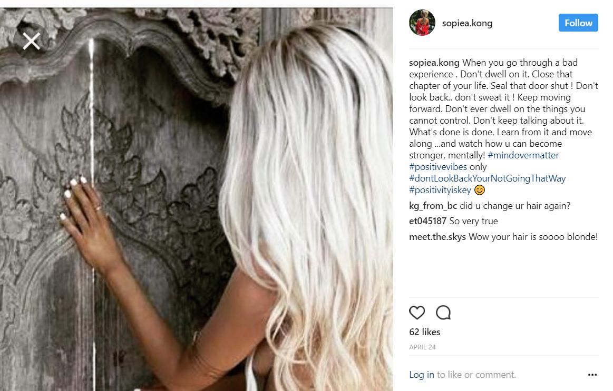Image resolution: width=613 pixels, height=391 pixels.
Task: Click the blonde hair photo
Action: point(196,199)
